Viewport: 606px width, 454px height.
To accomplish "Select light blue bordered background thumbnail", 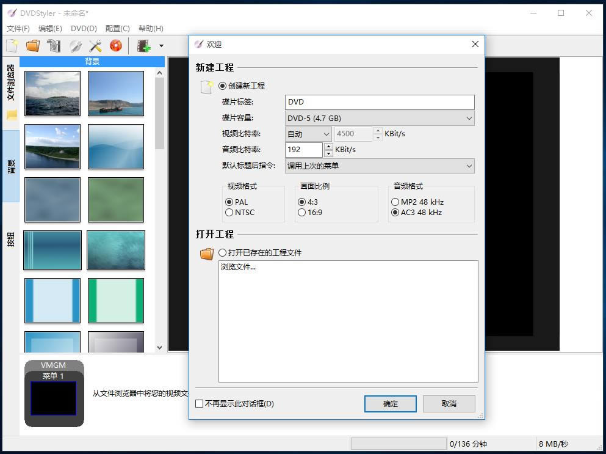I will coord(52,301).
